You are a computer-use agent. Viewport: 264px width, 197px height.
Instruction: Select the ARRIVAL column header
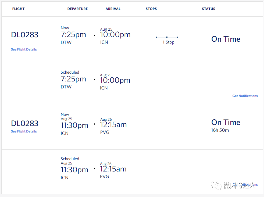coord(113,9)
